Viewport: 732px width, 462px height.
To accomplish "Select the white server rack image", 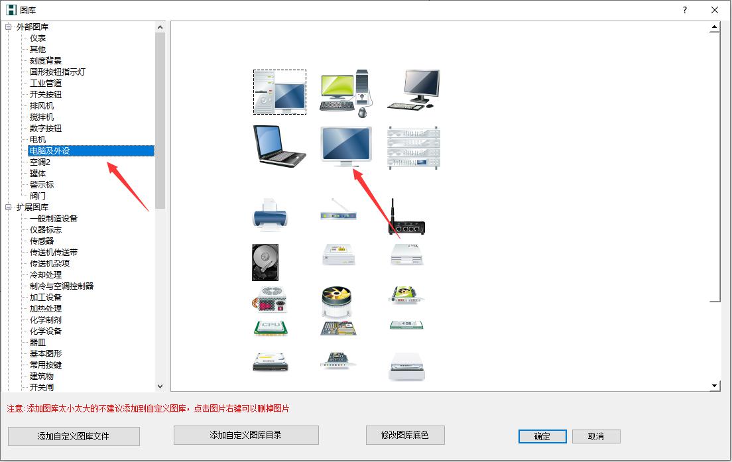I will pos(413,147).
